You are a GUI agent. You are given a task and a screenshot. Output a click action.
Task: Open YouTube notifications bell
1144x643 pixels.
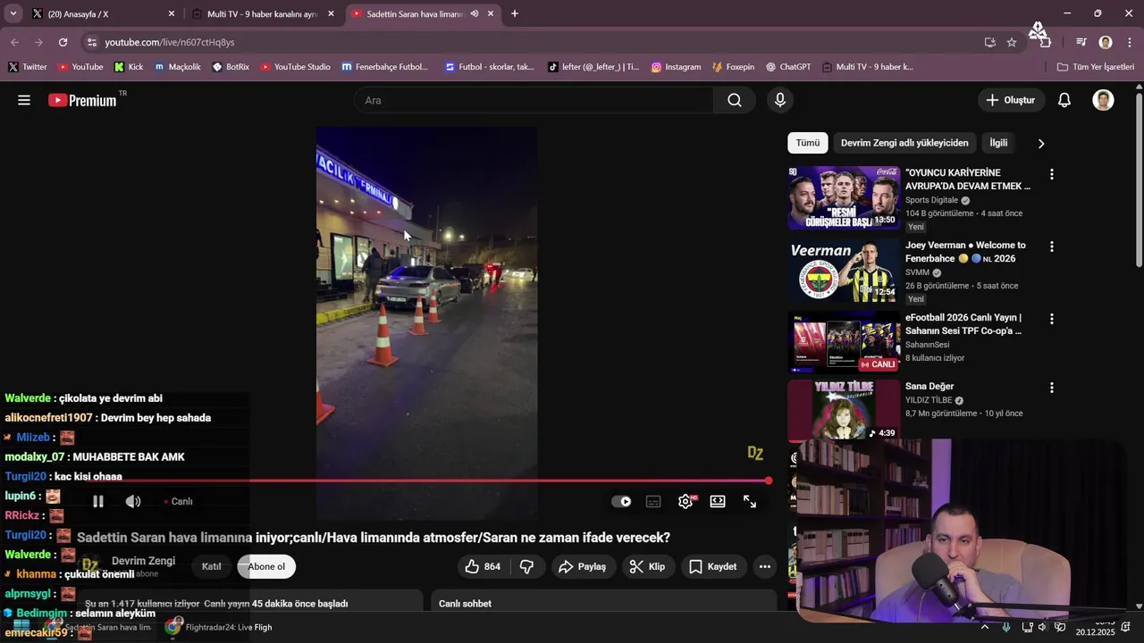(1064, 100)
